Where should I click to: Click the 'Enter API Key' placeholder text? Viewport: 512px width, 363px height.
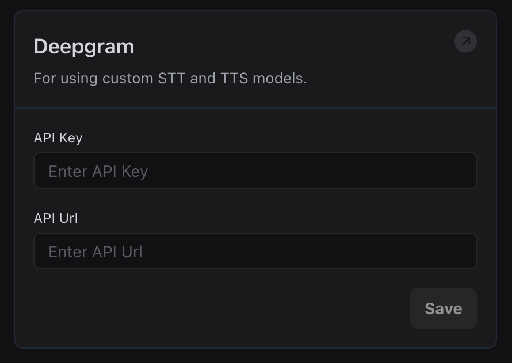(98, 171)
